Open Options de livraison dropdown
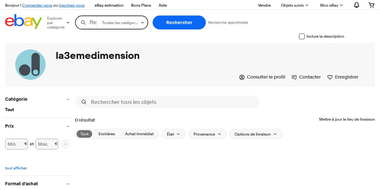The image size is (380, 190). pyautogui.click(x=256, y=134)
